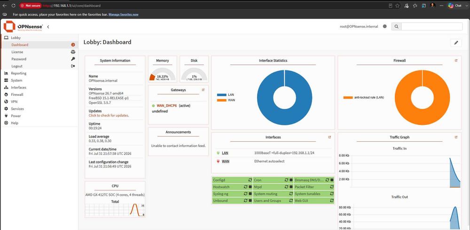Viewport: 470px width, 230px height.
Task: Stop the Syslog-ng service
Action: 250,194
